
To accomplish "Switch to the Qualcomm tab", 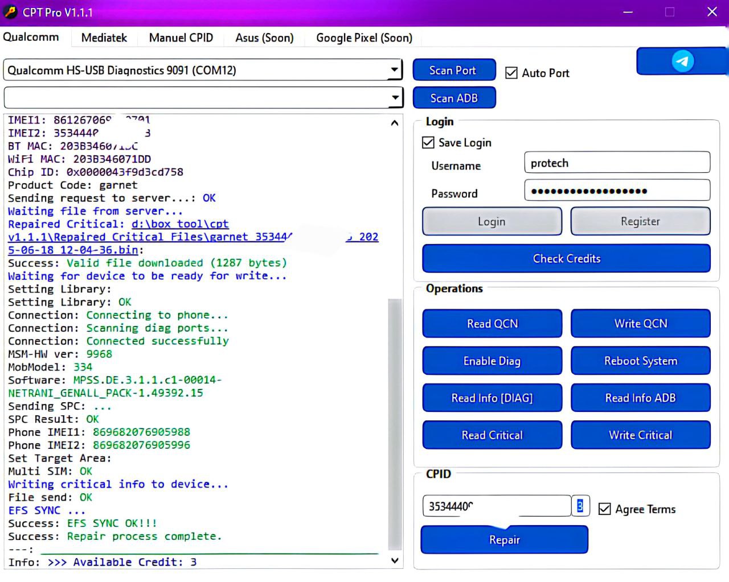I will [31, 37].
